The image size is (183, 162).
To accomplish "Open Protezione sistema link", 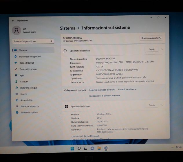I will pos(127,89).
